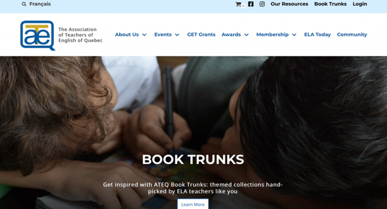Click the Login link

tap(360, 4)
